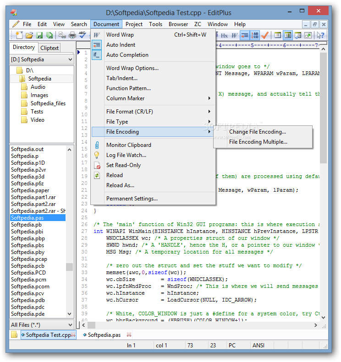This screenshot has height=362, width=341.
Task: Click the Print Preview toolbar icon
Action: 62,35
